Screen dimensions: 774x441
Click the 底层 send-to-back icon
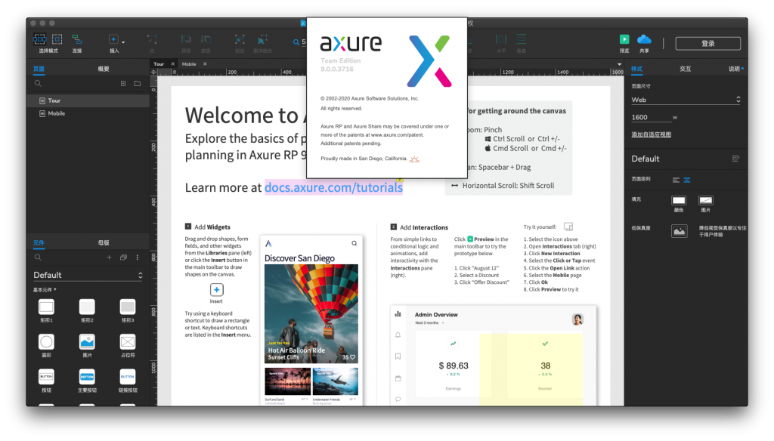tap(206, 39)
